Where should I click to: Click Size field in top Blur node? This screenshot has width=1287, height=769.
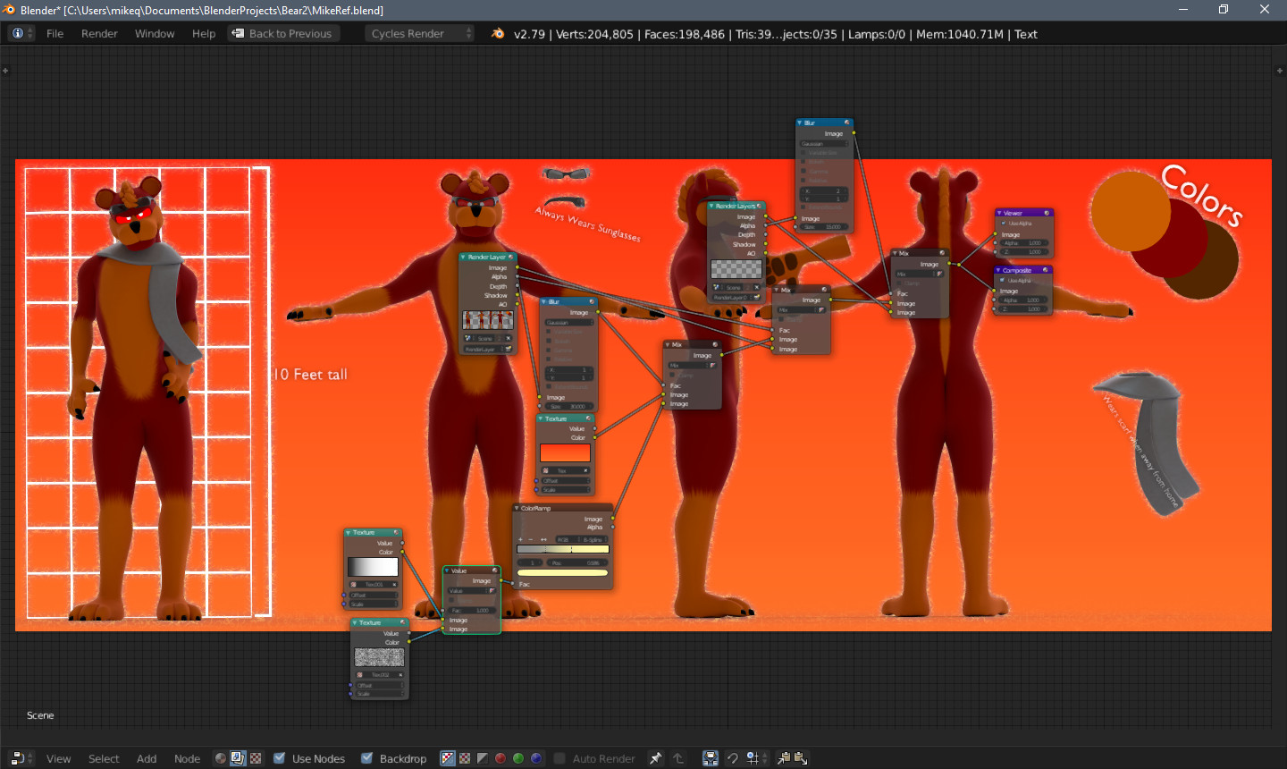[x=823, y=227]
